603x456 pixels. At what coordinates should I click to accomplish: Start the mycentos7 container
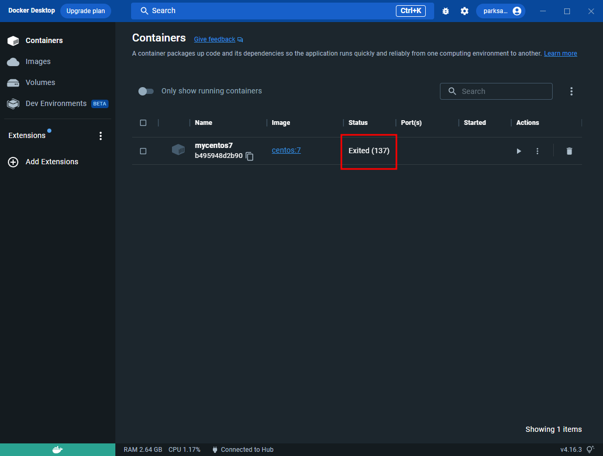tap(519, 151)
